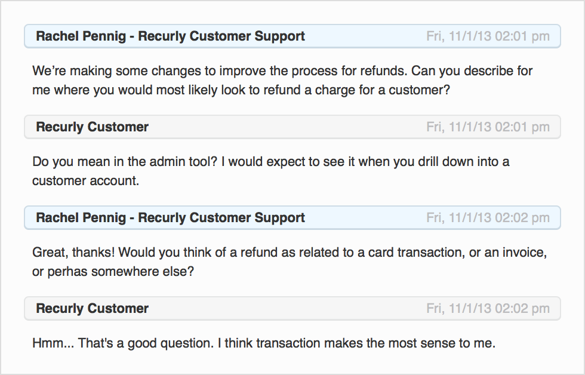Image resolution: width=585 pixels, height=375 pixels.
Task: Click the 02:01 pm timestamp beside Recurly Customer
Action: 488,127
